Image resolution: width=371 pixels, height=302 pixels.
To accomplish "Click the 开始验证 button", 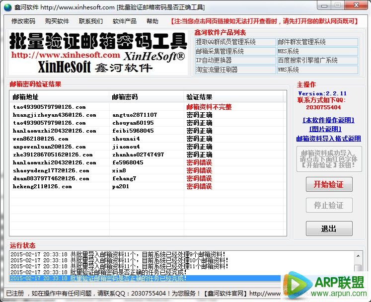I will pos(328,184).
